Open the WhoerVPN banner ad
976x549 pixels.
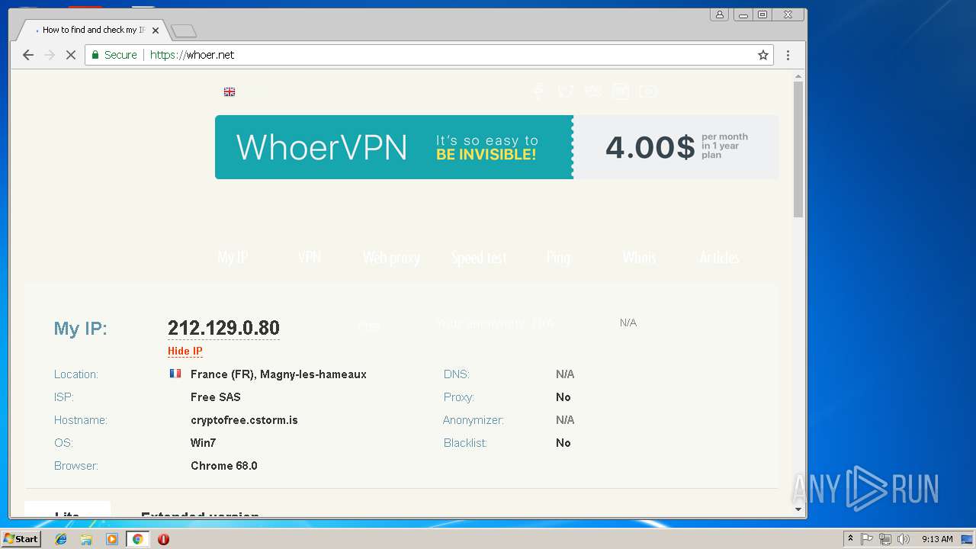(394, 147)
